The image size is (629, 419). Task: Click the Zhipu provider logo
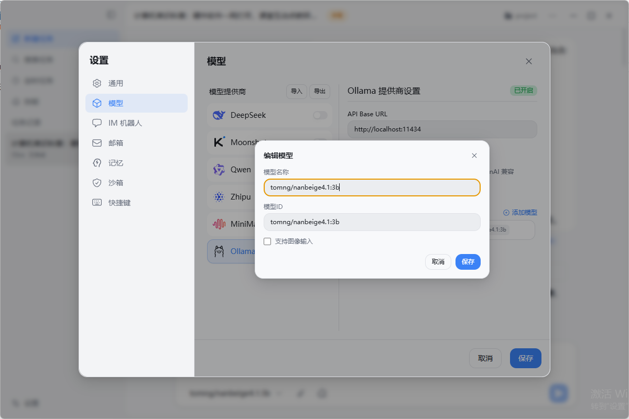219,197
